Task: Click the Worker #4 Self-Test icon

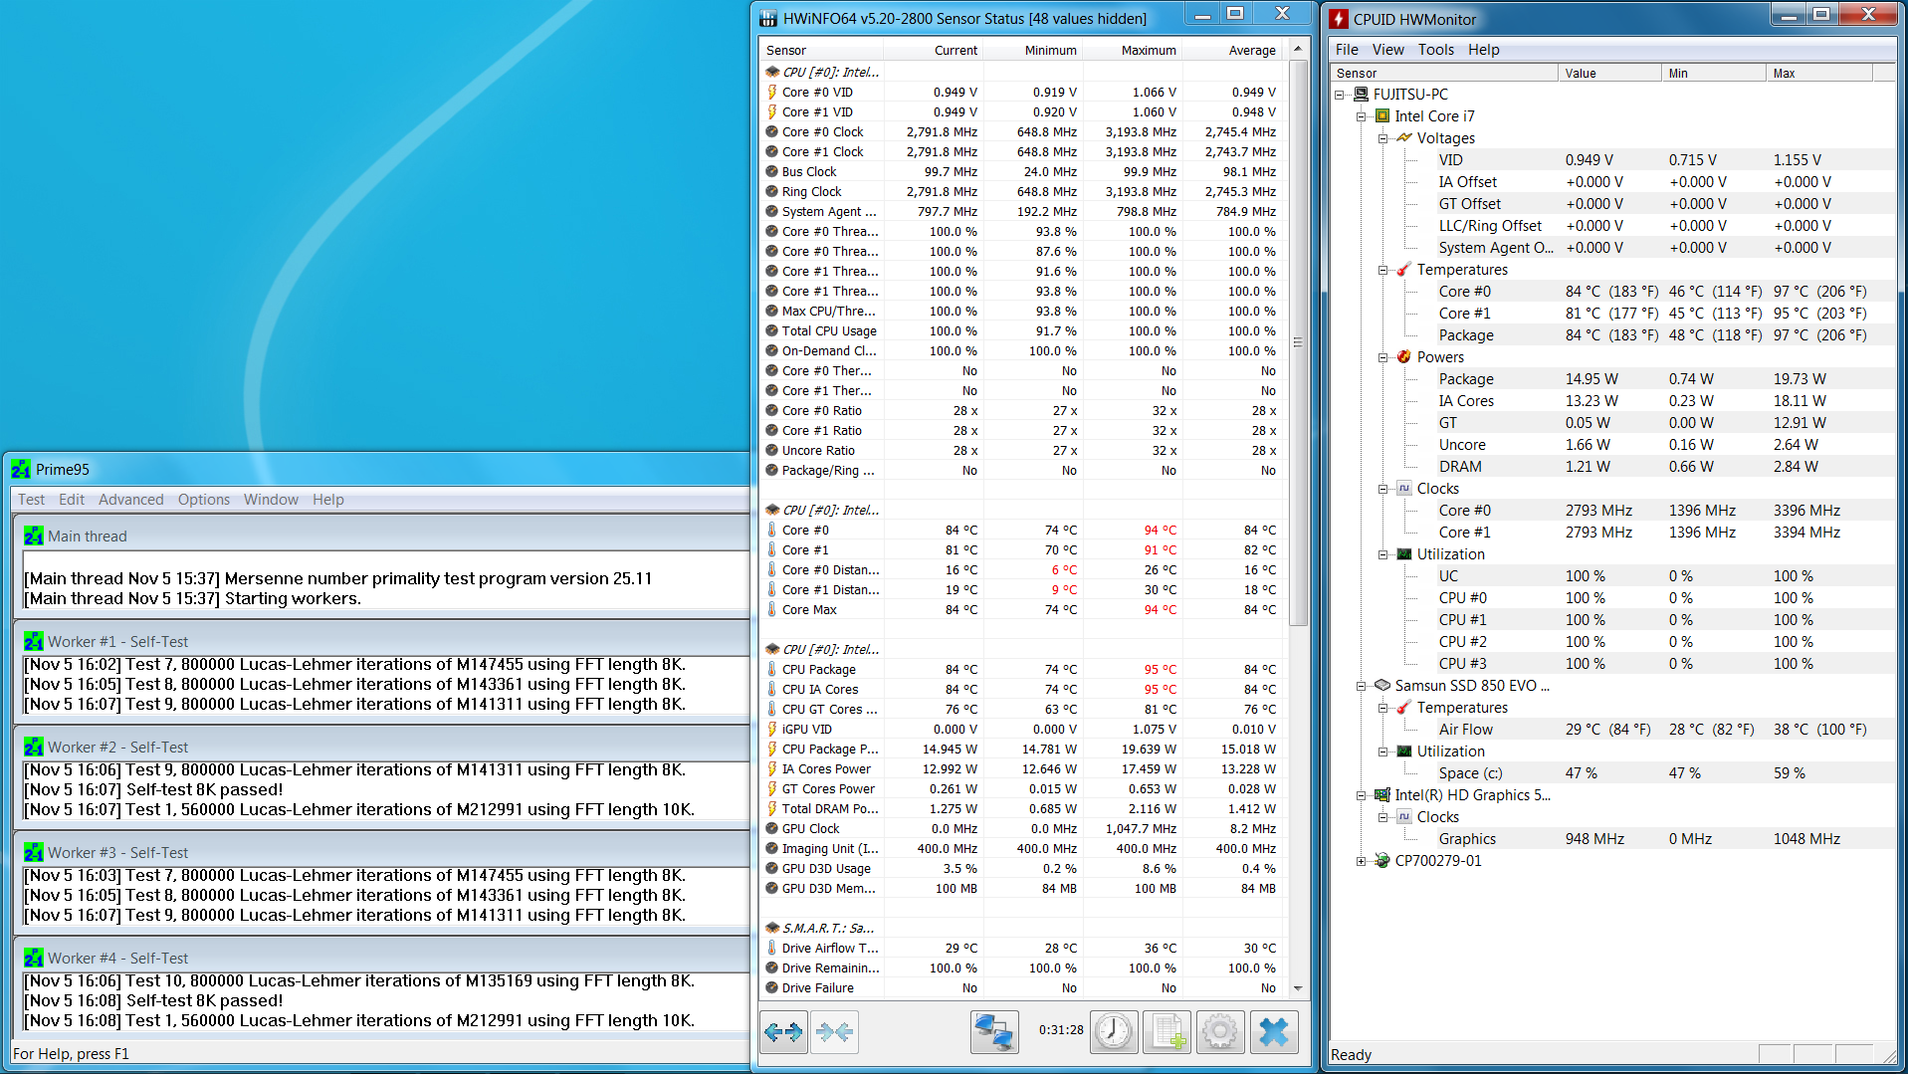Action: pyautogui.click(x=34, y=959)
